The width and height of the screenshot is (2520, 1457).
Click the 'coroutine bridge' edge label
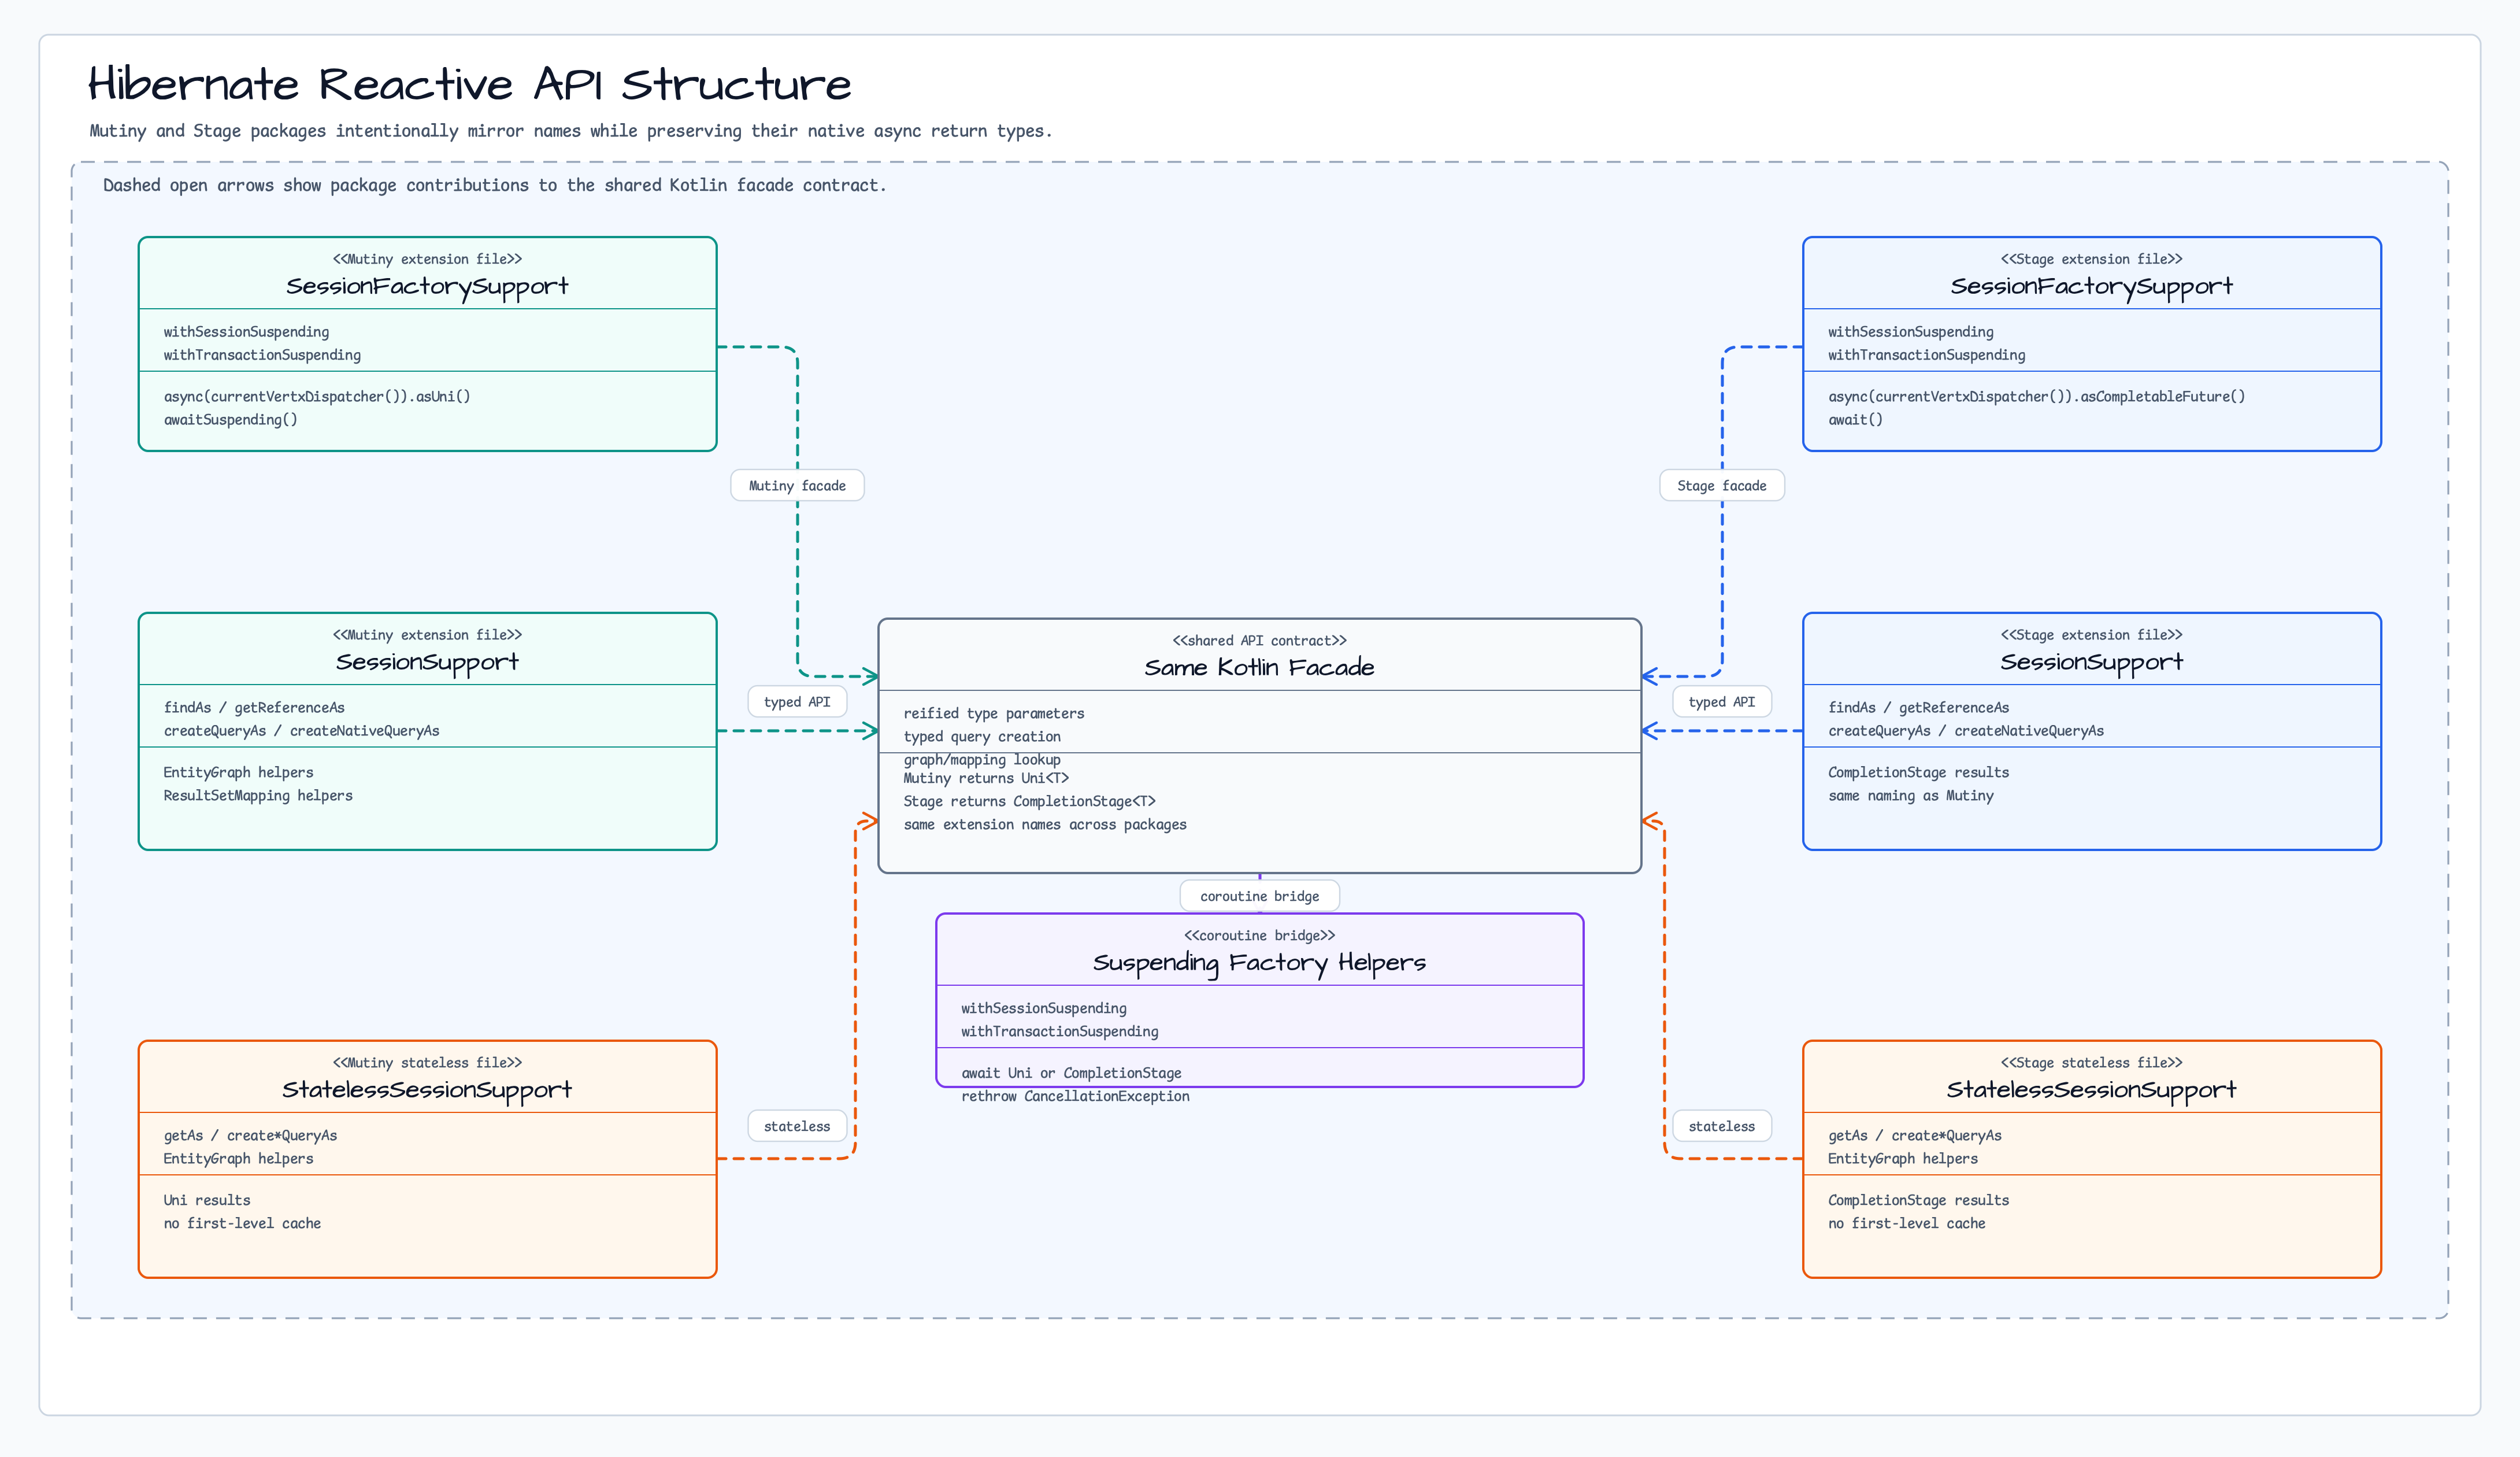click(1259, 896)
